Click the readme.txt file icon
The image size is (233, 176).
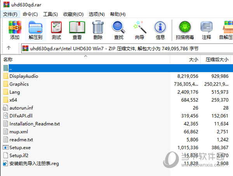click(6, 140)
